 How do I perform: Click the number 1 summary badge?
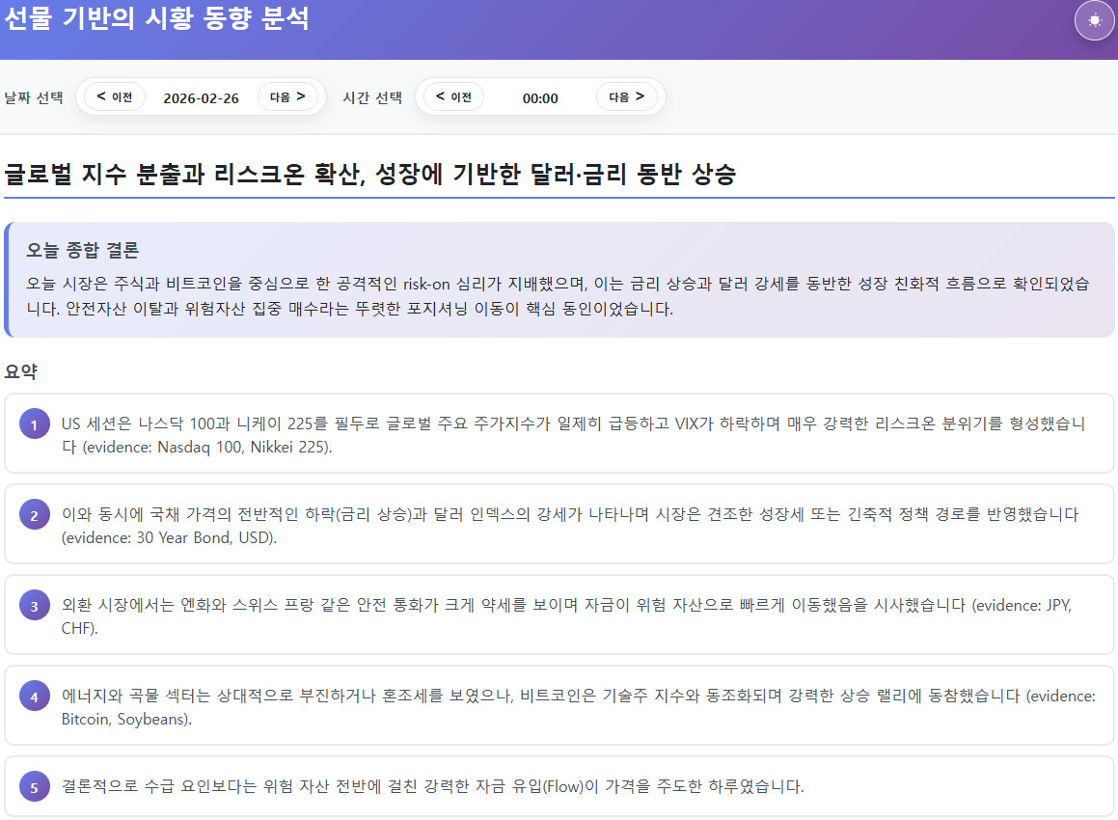click(x=34, y=425)
